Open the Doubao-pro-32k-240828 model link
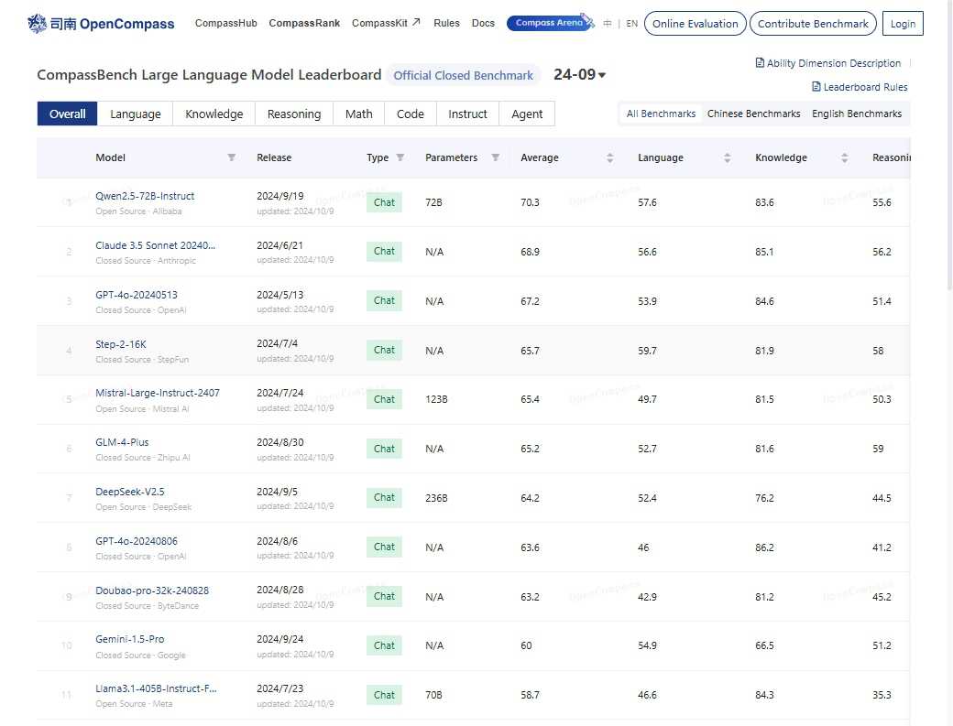 [152, 590]
